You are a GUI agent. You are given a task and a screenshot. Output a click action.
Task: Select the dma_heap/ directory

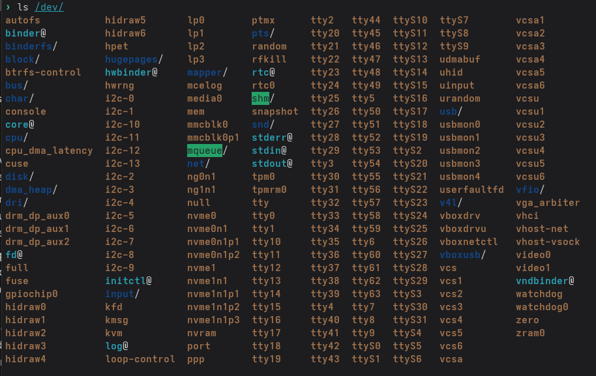(31, 190)
